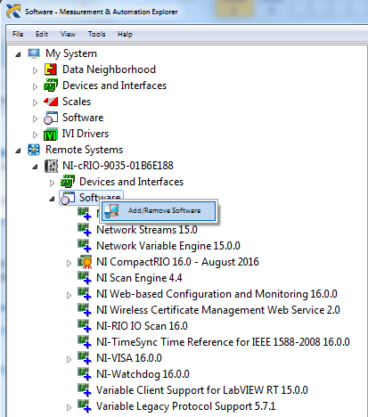Open the File menu
Image resolution: width=368 pixels, height=417 pixels.
point(18,34)
